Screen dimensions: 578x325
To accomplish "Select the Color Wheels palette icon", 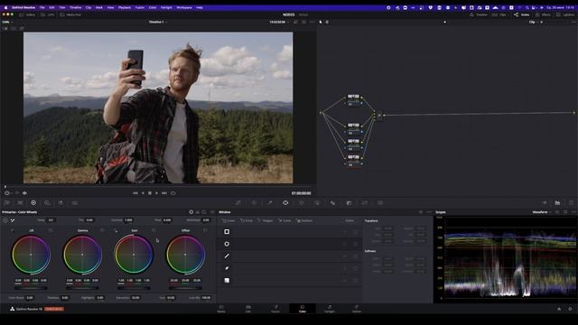I will pyautogui.click(x=33, y=202).
